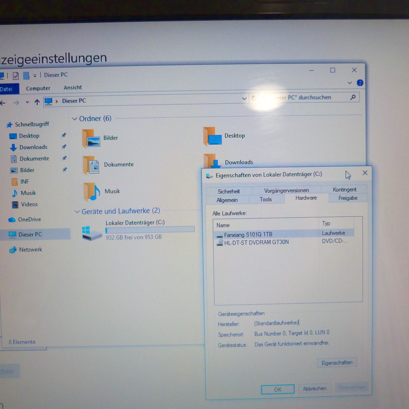Open the Bilder folder icon in main pane

pos(91,139)
